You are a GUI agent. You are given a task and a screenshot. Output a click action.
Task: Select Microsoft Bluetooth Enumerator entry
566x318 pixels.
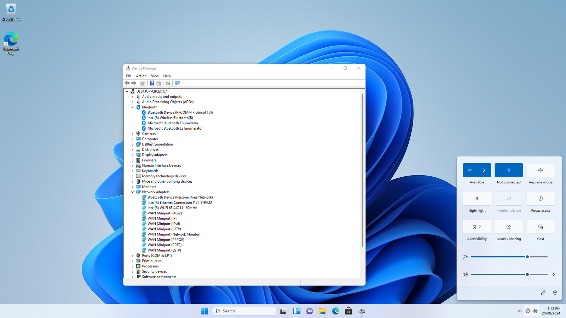[173, 123]
